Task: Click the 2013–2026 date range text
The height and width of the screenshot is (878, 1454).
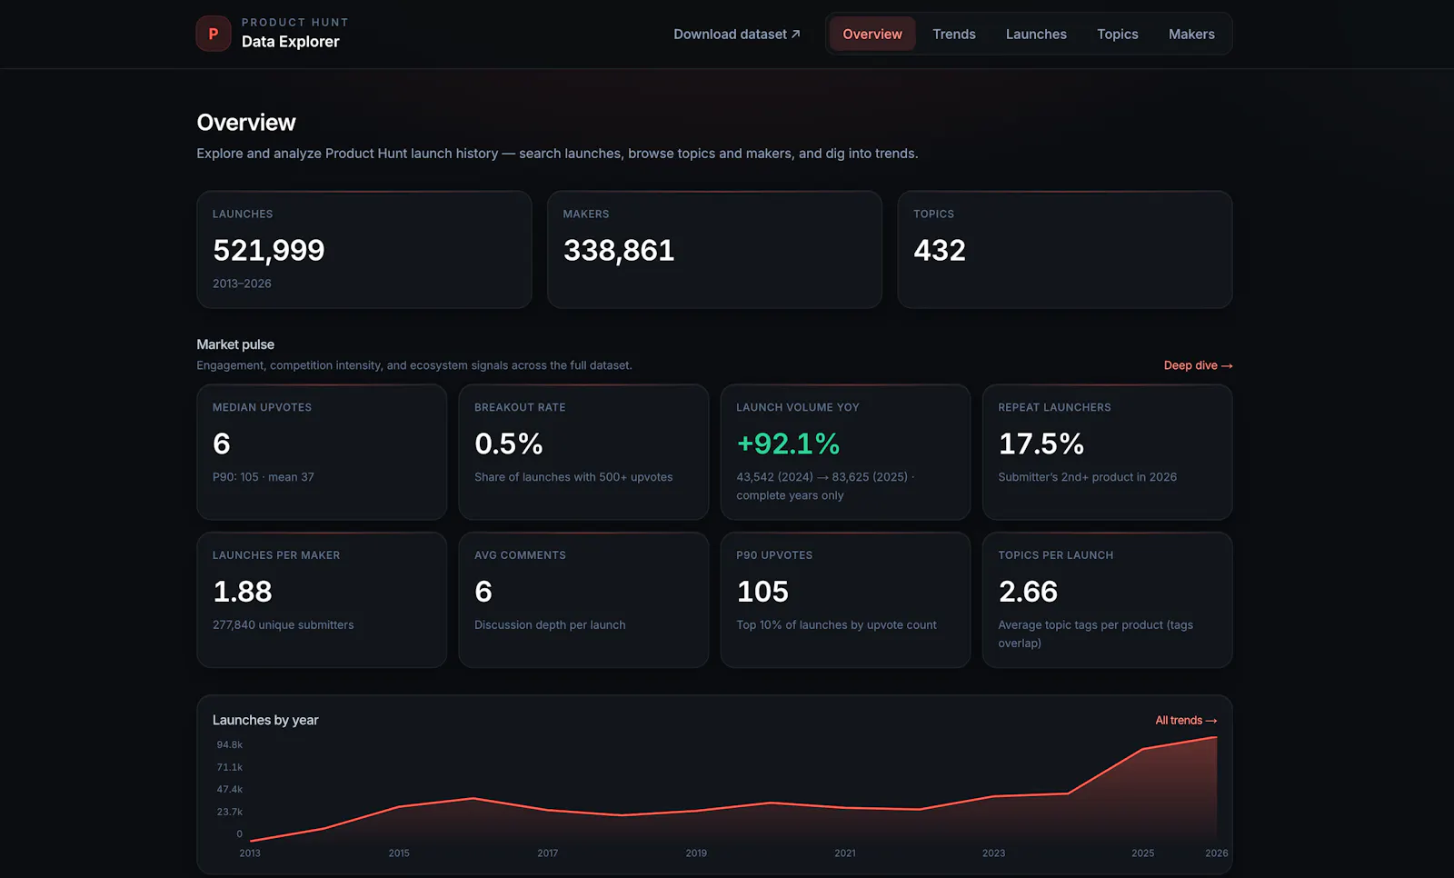Action: 242,284
